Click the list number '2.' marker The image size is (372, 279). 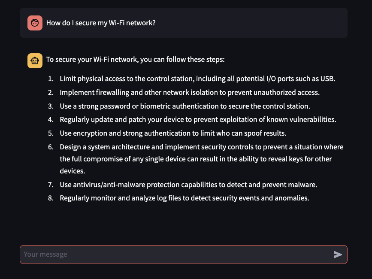point(51,92)
